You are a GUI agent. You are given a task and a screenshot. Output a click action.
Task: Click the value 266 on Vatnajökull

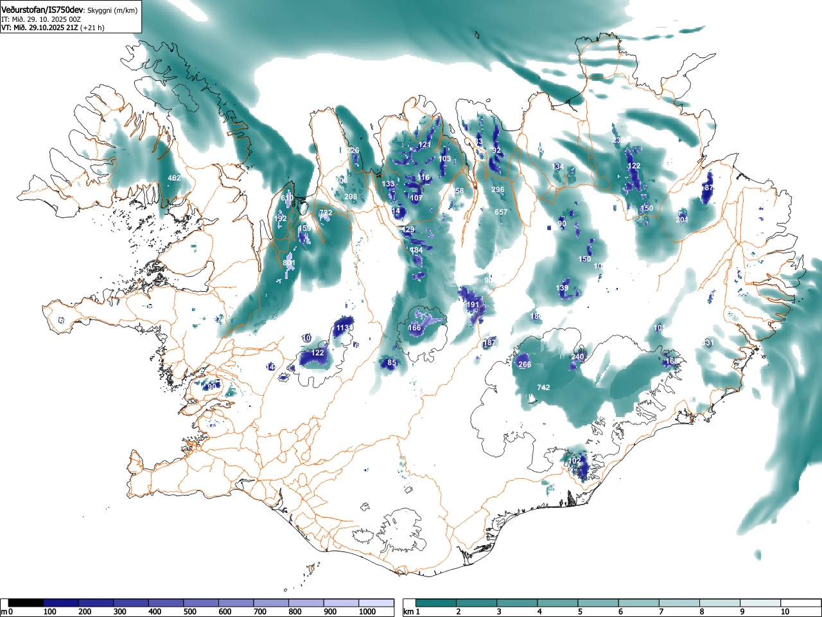point(525,364)
